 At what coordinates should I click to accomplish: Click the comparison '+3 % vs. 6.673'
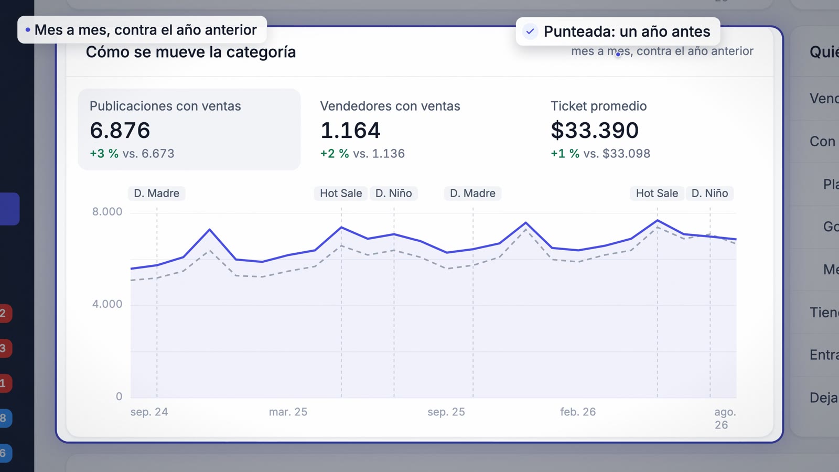(x=132, y=154)
